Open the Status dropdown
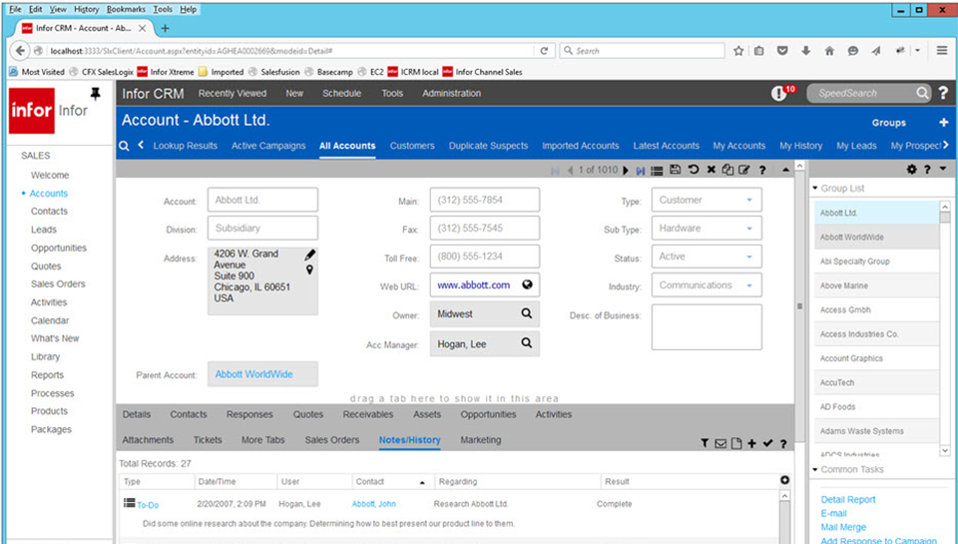958x544 pixels. point(749,257)
